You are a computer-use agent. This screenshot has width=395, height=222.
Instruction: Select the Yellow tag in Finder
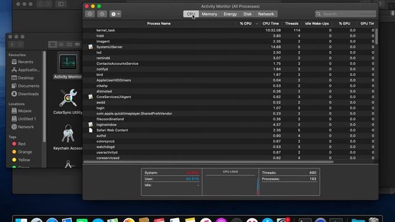[21, 160]
